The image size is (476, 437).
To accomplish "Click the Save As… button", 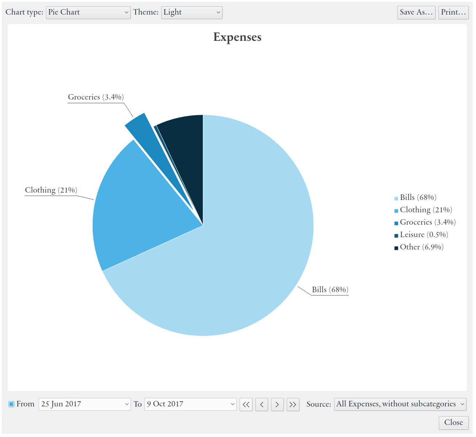I will coord(416,12).
